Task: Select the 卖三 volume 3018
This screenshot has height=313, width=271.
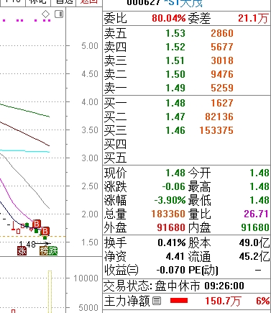Action: point(222,60)
